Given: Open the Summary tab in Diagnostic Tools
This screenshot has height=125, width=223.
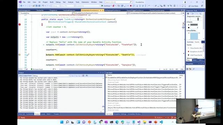Looking at the screenshot, I should pyautogui.click(x=190, y=42).
